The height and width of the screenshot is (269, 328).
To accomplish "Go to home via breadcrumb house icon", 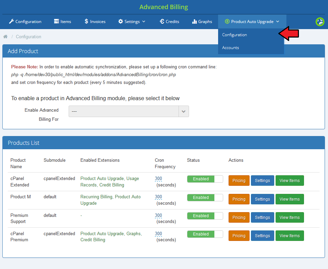I will (5, 37).
